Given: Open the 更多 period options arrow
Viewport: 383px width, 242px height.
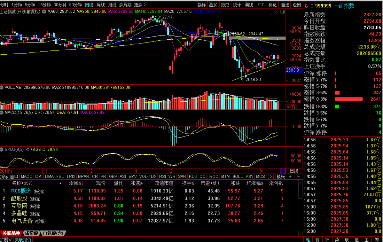Looking at the screenshot, I should [x=140, y=5].
